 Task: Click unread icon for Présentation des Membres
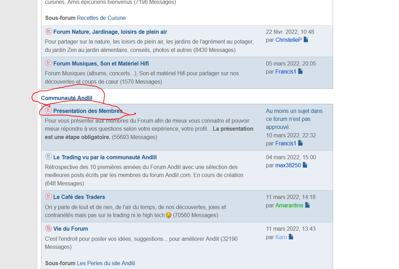48,110
